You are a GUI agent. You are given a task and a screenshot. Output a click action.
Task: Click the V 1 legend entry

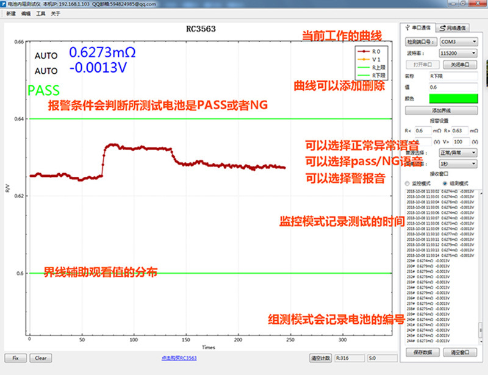(x=369, y=59)
